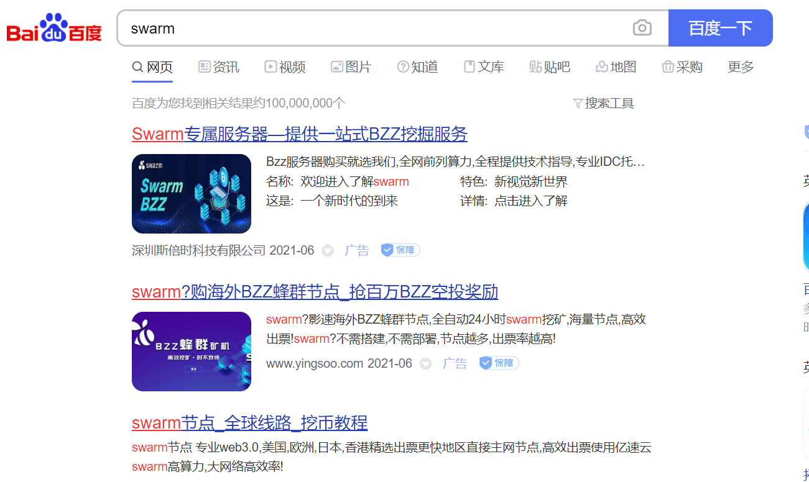
Task: Select the 网页 tab
Action: [152, 67]
